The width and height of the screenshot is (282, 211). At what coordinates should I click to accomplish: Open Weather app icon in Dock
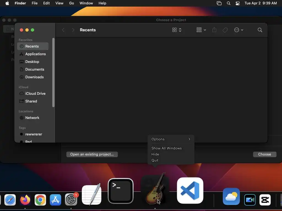(x=231, y=196)
